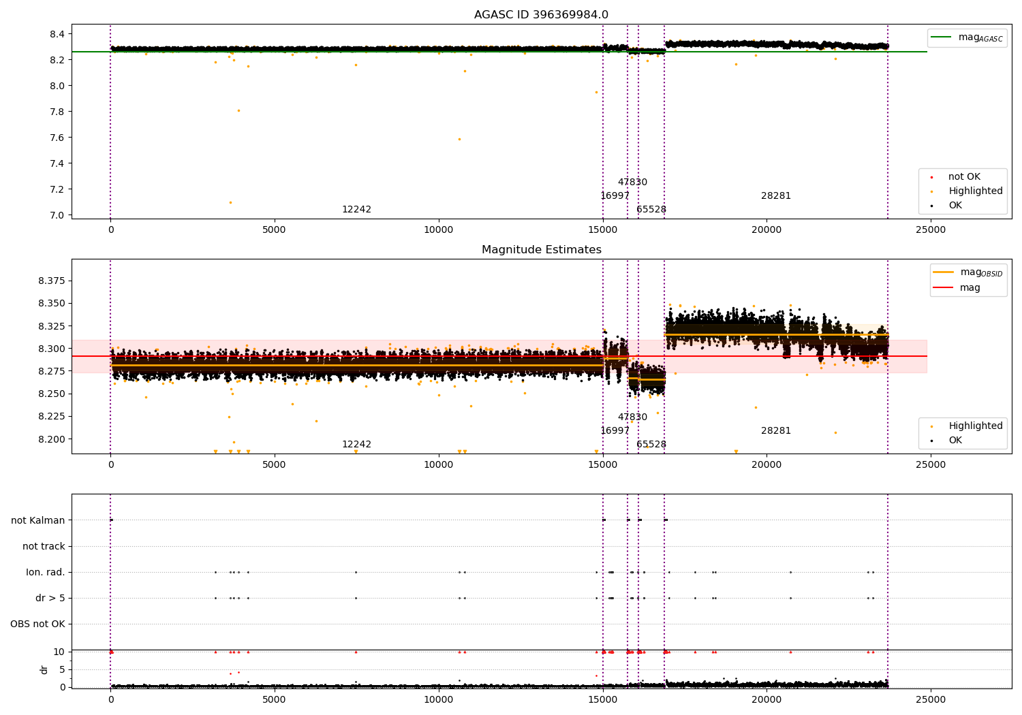Click the "25000" x-tick under the bottom plot
1022x715 pixels.
pyautogui.click(x=930, y=700)
